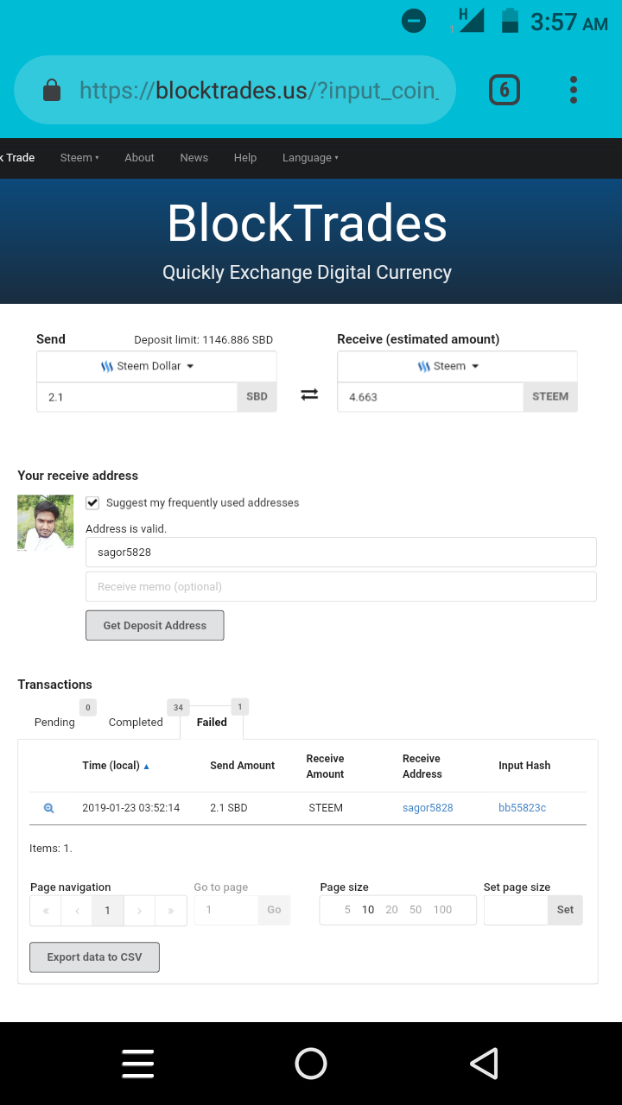Image resolution: width=622 pixels, height=1105 pixels.
Task: Click the user profile avatar photo
Action: [45, 522]
